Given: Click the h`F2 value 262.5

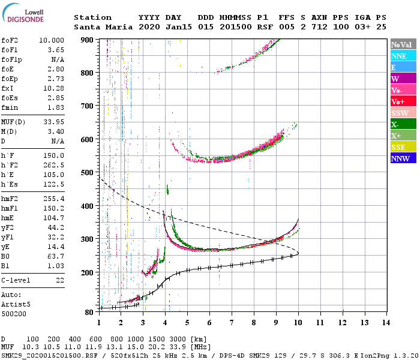Looking at the screenshot, I should click(53, 165).
